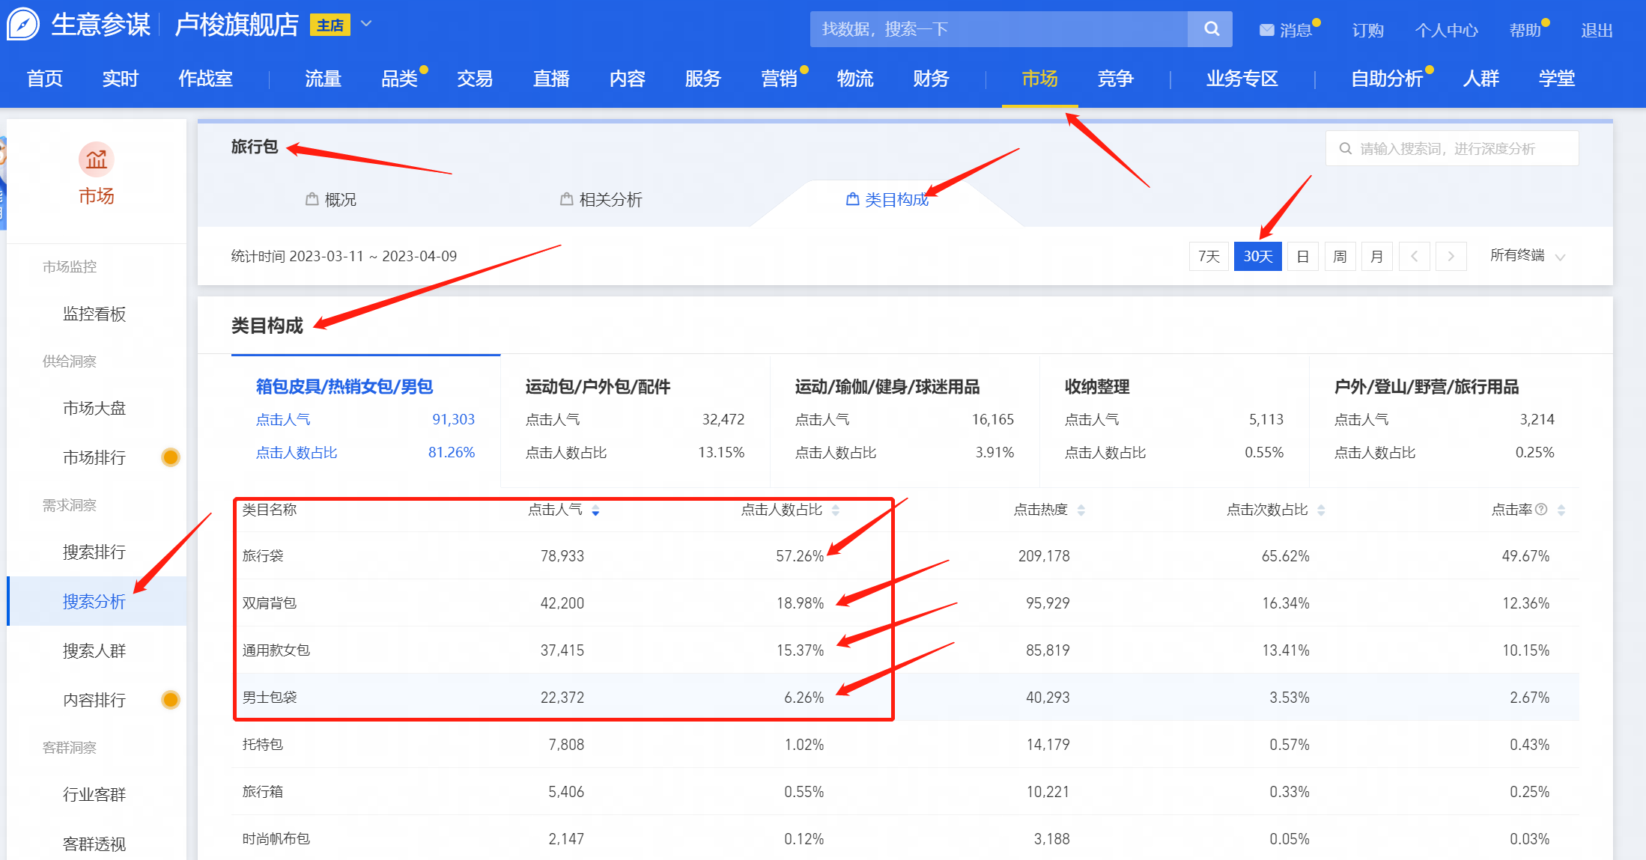This screenshot has width=1646, height=860.
Task: Sort by 点击人气 column arrow icon
Action: pos(595,510)
